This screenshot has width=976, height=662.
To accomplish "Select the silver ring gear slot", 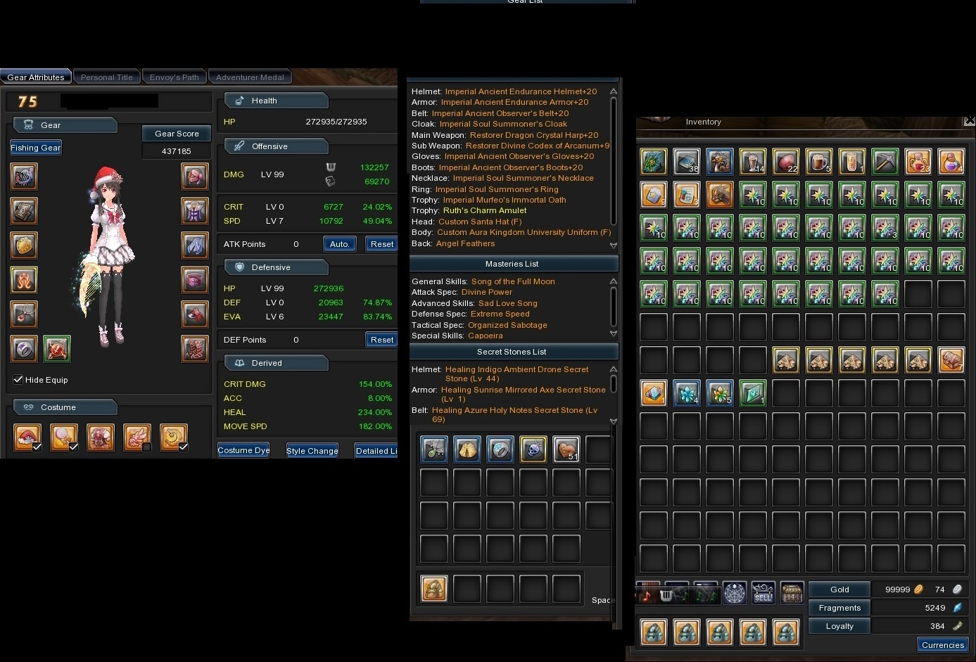I will point(24,349).
